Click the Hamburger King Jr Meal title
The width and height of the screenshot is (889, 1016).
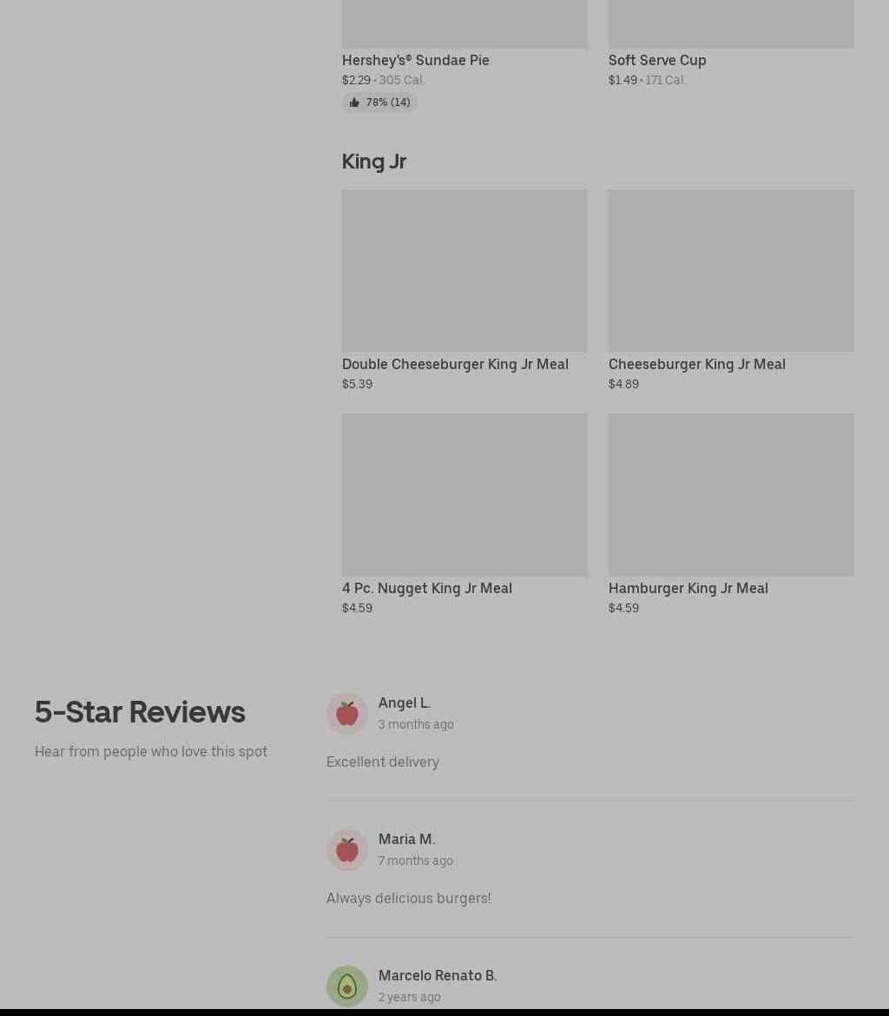pos(688,589)
